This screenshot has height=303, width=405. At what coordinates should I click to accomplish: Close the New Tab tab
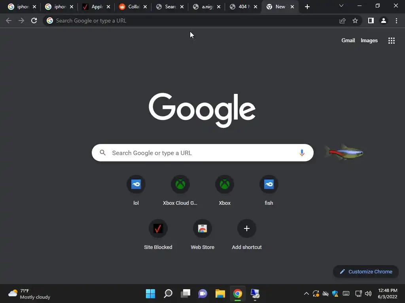coord(292,7)
